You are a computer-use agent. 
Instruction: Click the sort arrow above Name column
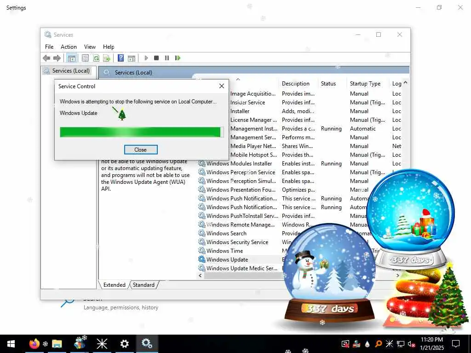[238, 80]
